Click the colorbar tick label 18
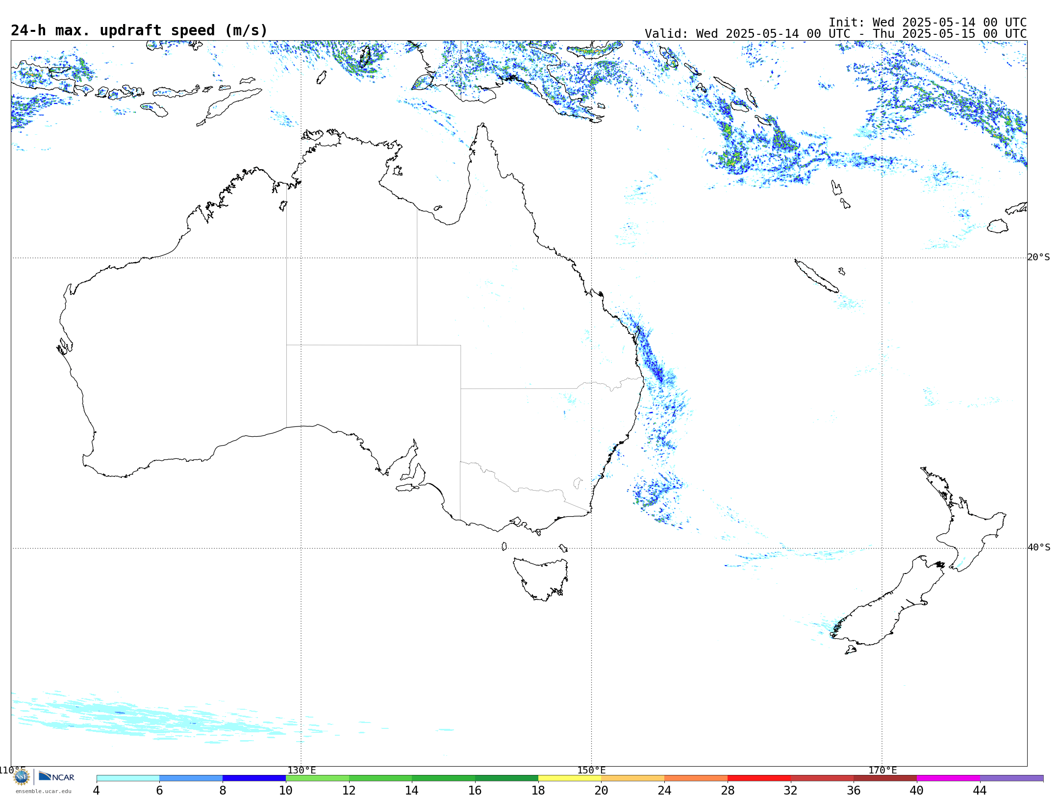 pos(538,790)
